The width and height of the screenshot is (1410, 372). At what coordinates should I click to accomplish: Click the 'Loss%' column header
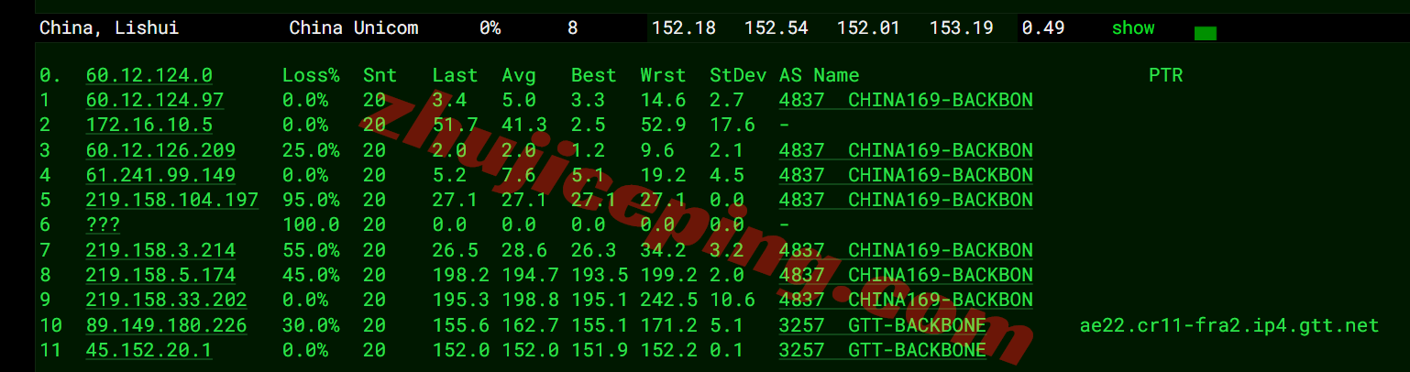click(x=311, y=75)
